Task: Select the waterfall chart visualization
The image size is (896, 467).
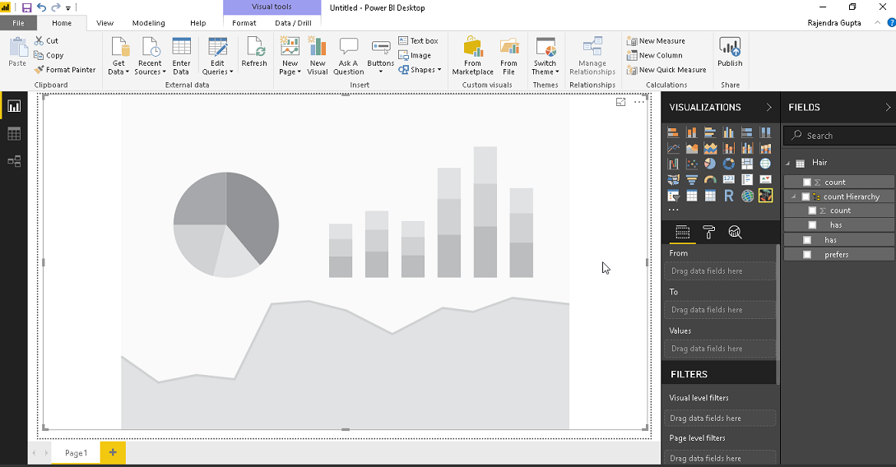Action: coord(673,164)
